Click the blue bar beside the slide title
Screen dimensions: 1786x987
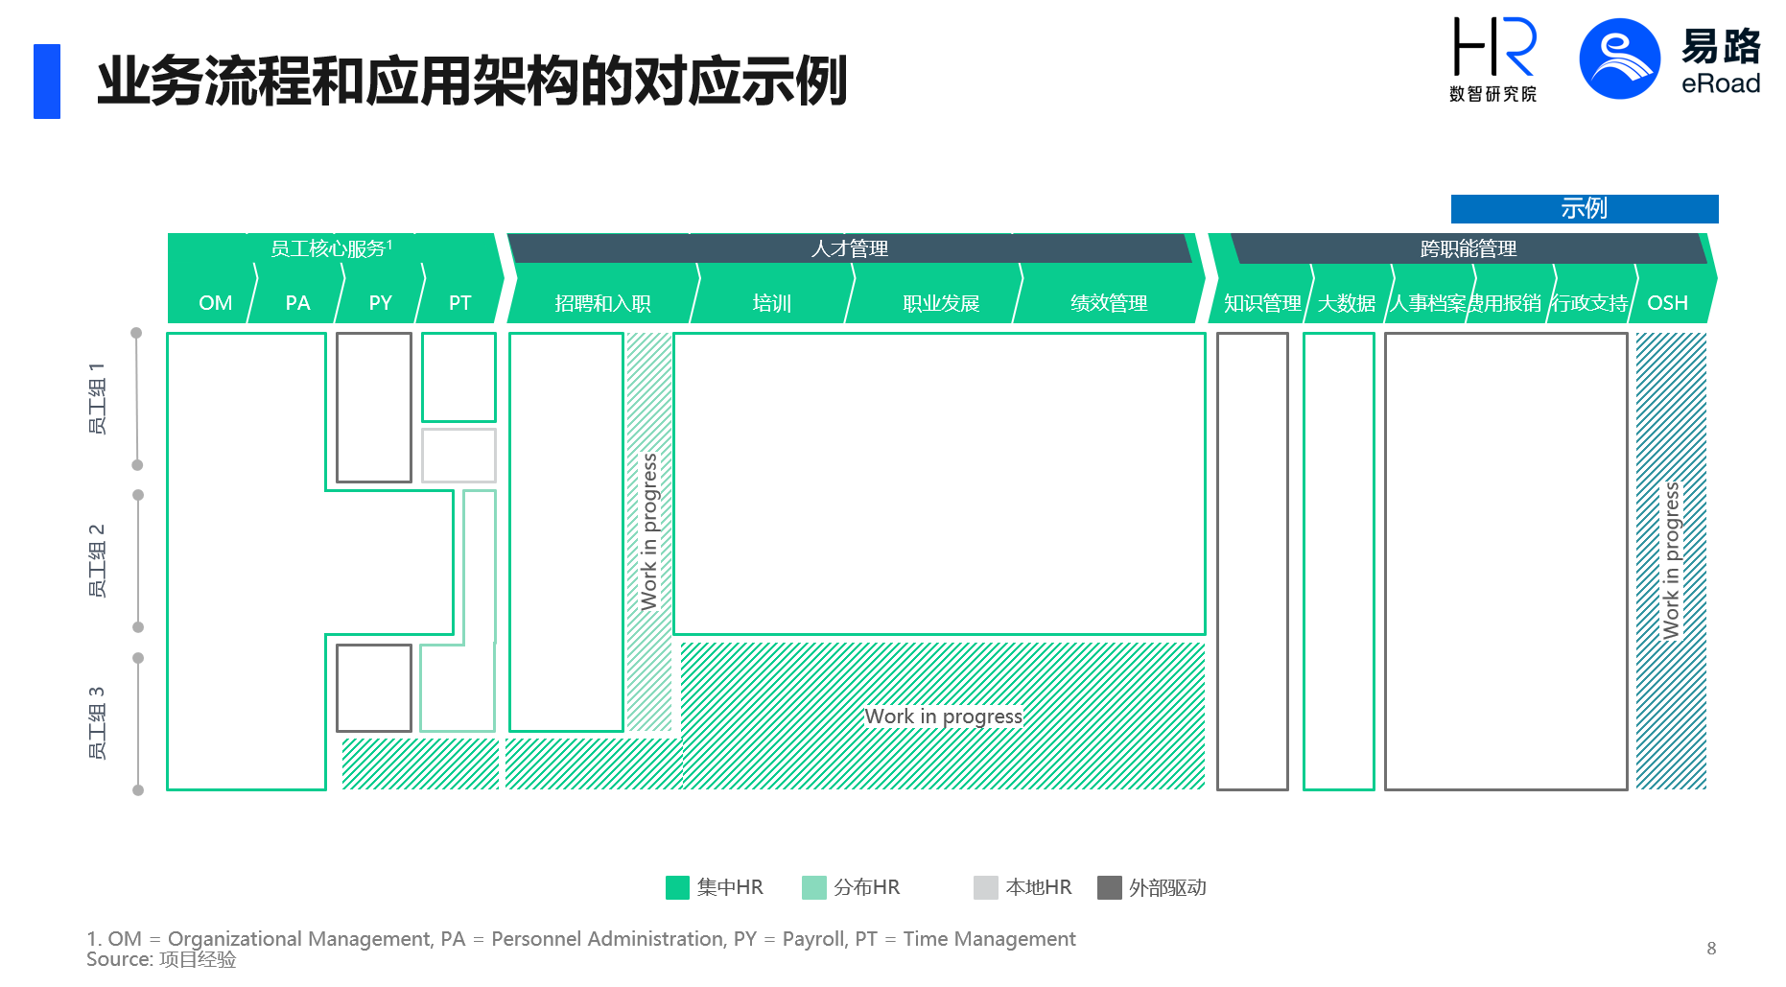pos(47,82)
